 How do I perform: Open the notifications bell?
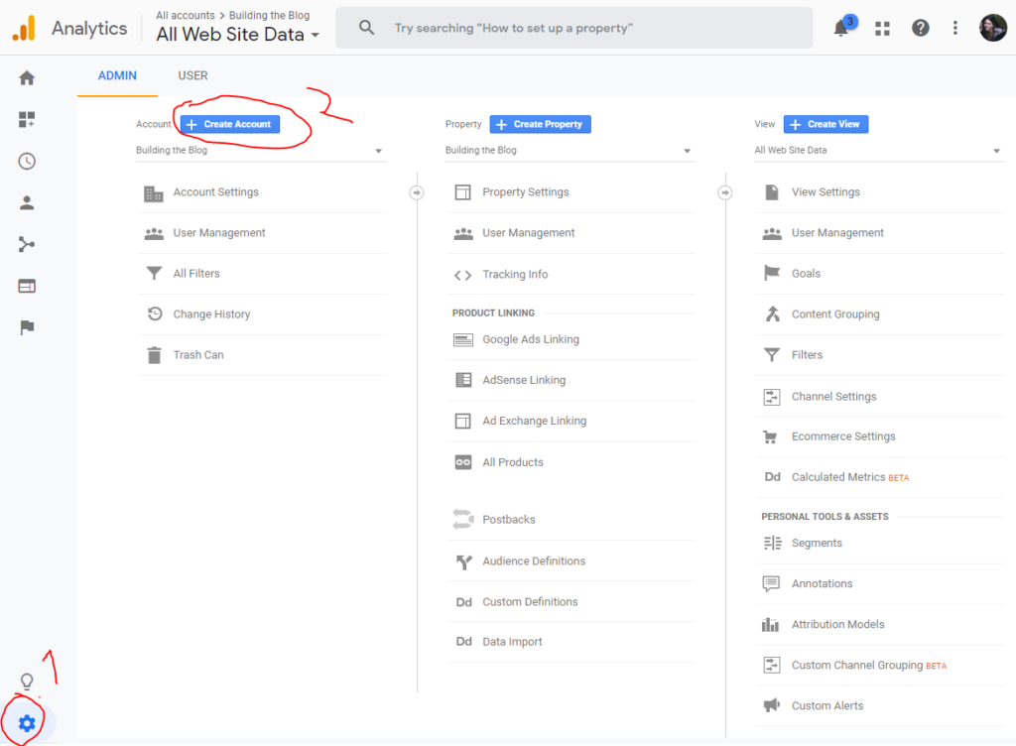click(839, 27)
